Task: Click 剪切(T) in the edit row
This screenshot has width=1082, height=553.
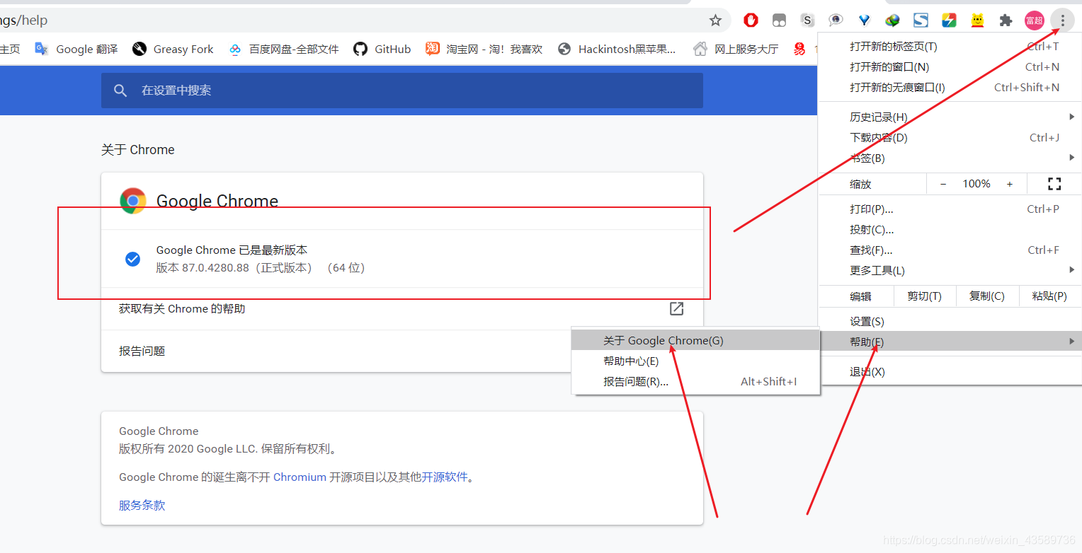Action: pyautogui.click(x=925, y=296)
